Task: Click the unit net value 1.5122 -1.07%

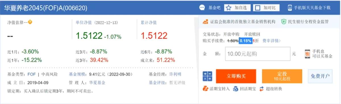Action: [98, 36]
